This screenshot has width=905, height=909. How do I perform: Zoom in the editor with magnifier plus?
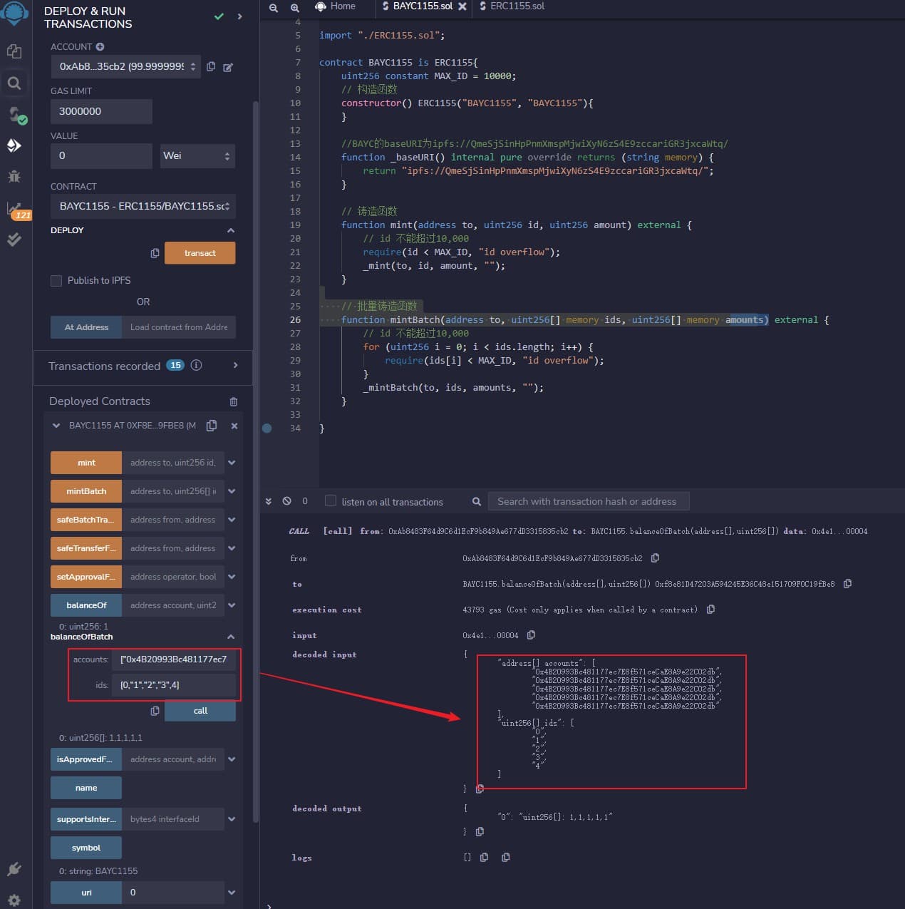point(294,7)
